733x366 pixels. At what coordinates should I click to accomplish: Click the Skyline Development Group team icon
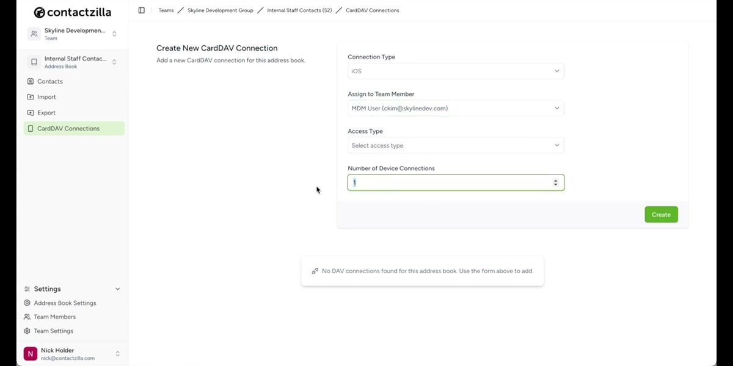pyautogui.click(x=34, y=33)
